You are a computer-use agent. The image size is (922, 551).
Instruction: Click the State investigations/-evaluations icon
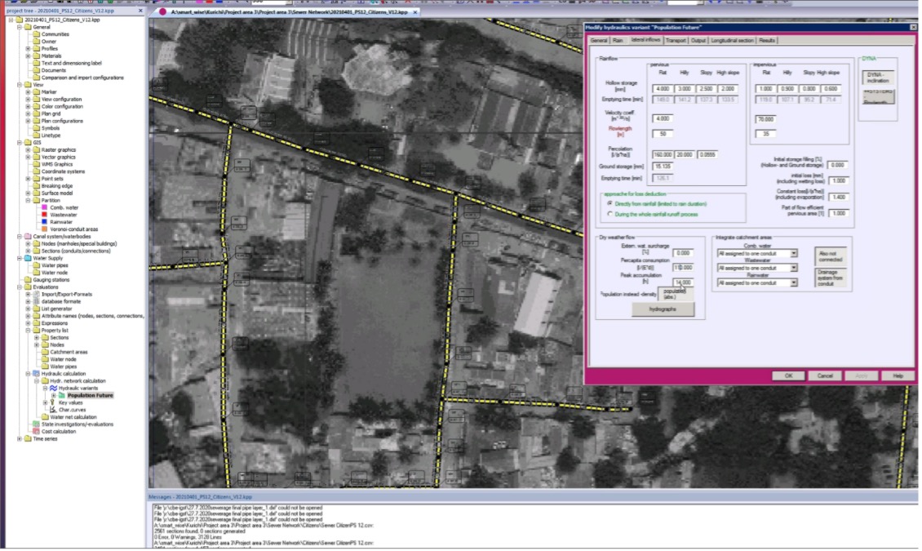coord(36,424)
